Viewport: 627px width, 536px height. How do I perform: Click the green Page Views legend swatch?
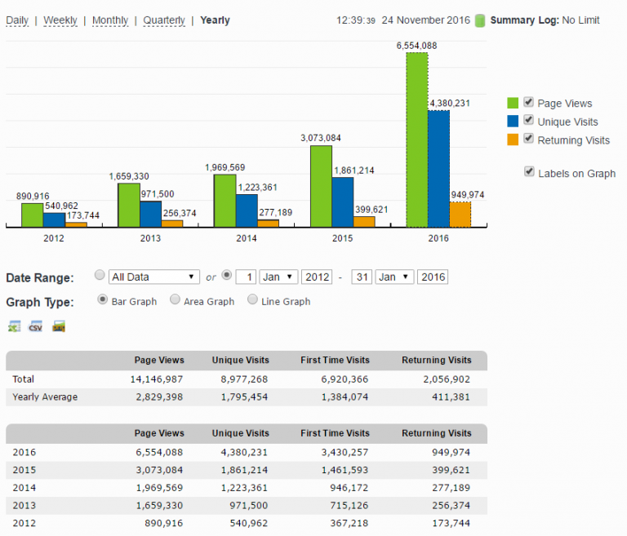514,104
